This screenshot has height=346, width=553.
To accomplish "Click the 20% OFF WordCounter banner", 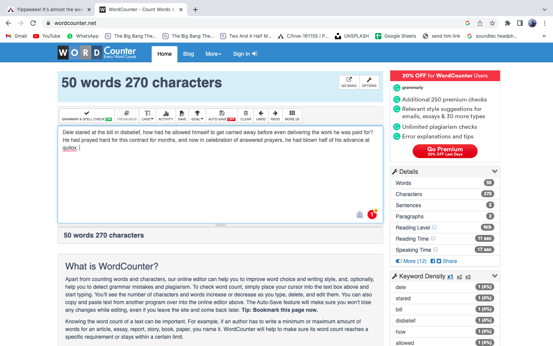I will pos(445,76).
